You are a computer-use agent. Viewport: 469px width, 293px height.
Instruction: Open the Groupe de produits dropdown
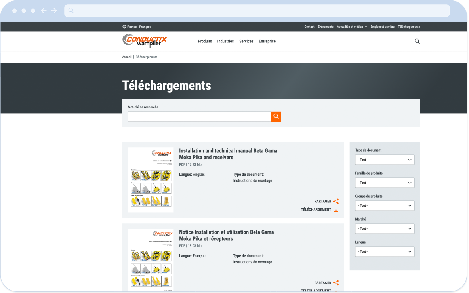coord(384,206)
